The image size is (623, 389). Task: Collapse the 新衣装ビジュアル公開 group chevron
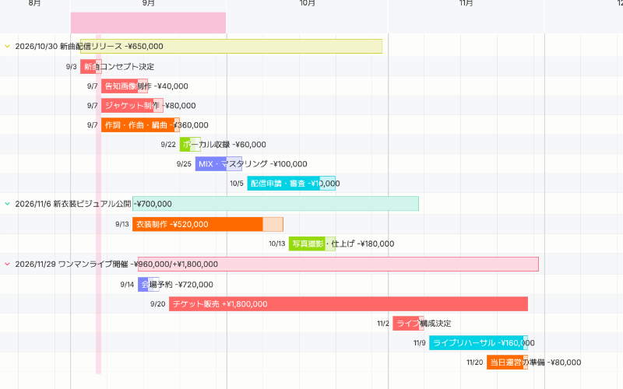click(x=7, y=204)
